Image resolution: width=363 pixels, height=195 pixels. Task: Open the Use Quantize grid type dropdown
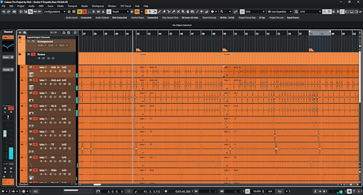[x=280, y=12]
